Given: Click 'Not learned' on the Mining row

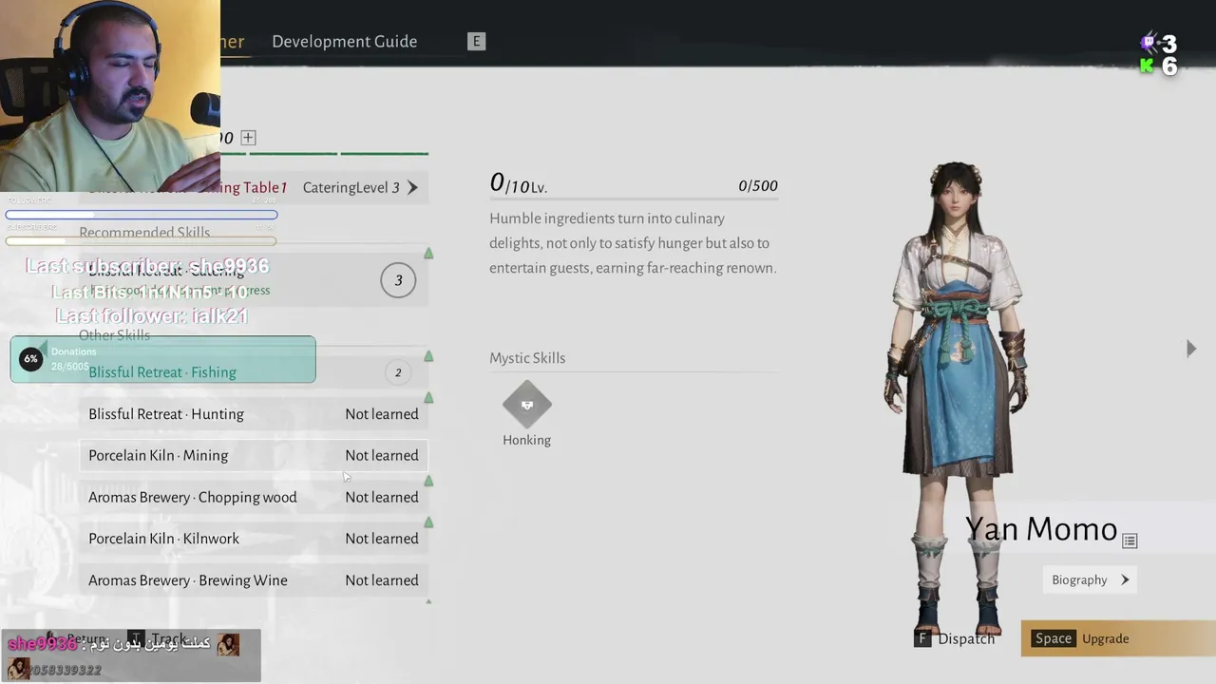Looking at the screenshot, I should click(382, 455).
